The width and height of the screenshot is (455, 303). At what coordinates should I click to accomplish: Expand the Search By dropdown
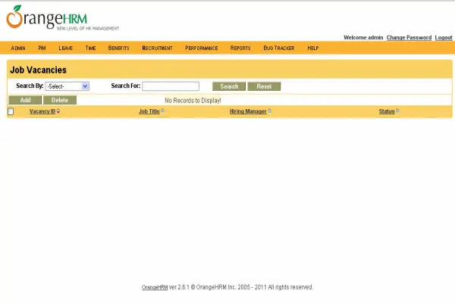67,86
